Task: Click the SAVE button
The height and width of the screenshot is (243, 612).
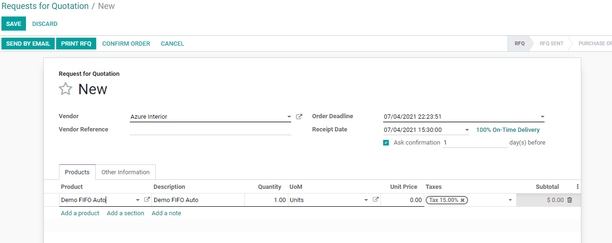Action: pyautogui.click(x=14, y=24)
